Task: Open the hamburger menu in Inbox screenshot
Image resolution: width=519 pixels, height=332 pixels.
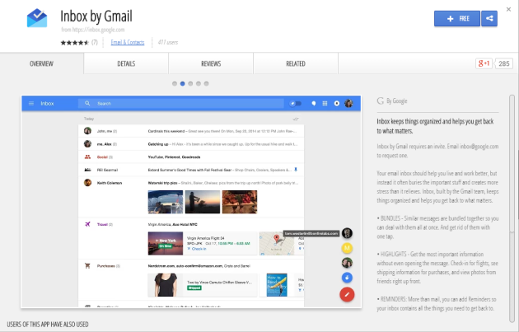Action: click(x=31, y=104)
